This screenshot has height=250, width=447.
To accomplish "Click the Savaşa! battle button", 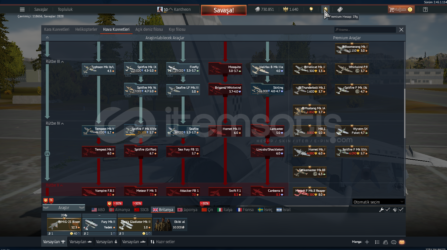I will (224, 10).
